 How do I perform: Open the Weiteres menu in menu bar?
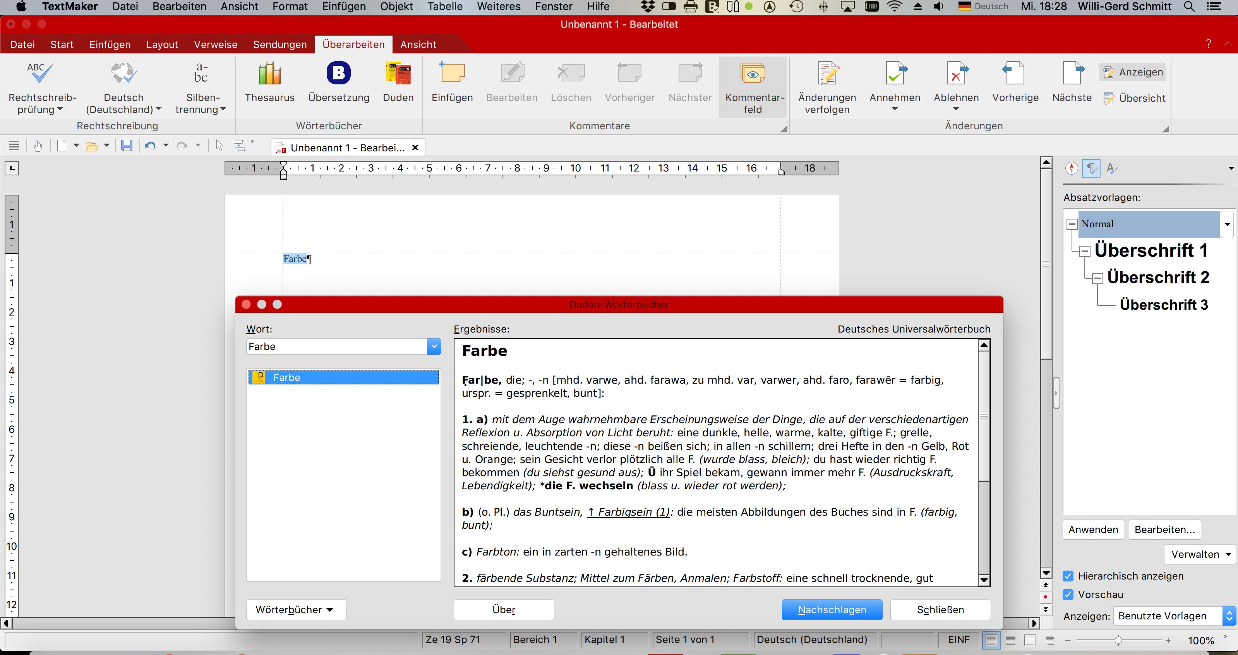point(499,7)
